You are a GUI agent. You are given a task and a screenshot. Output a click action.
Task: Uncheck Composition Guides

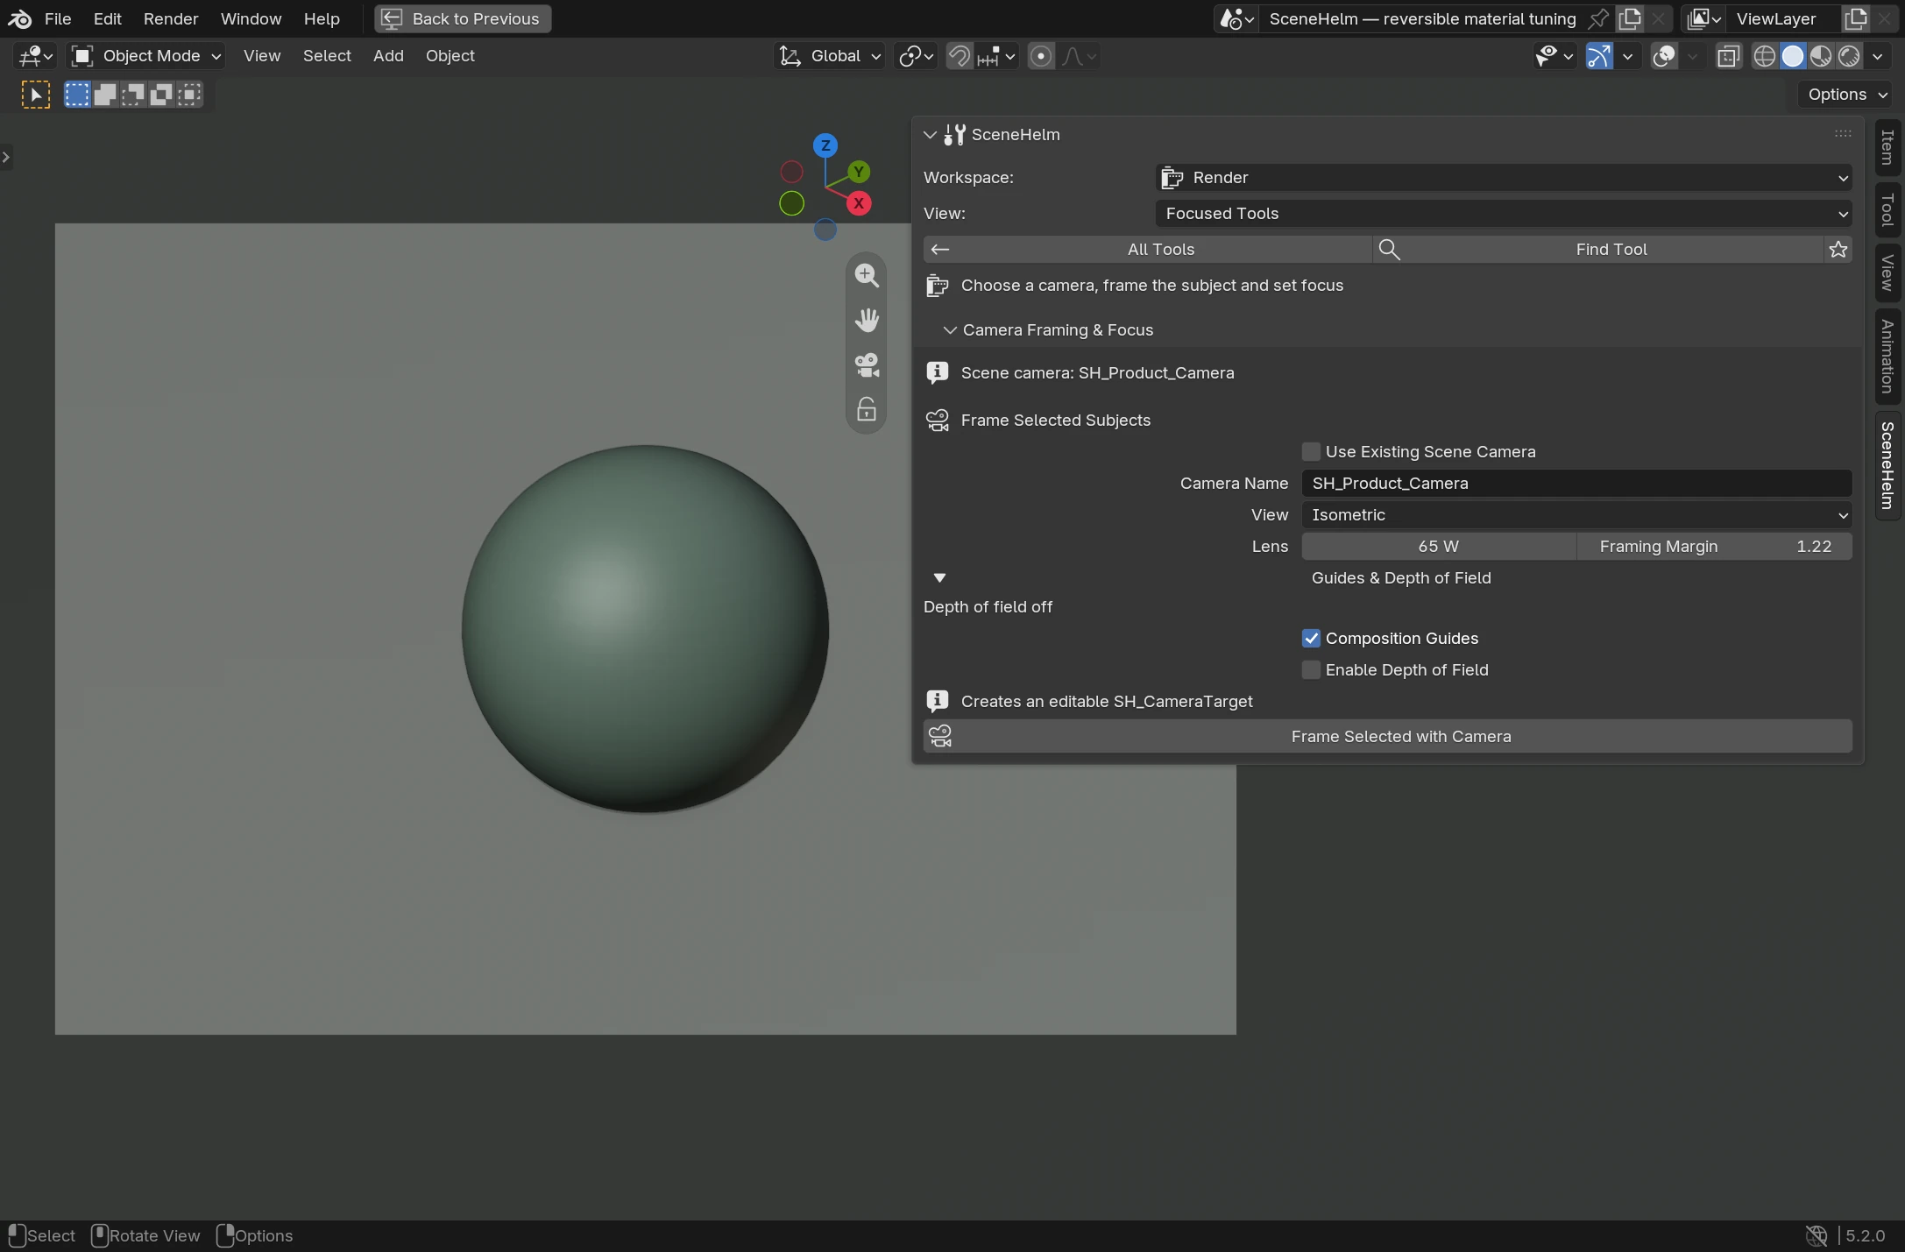[x=1311, y=639]
